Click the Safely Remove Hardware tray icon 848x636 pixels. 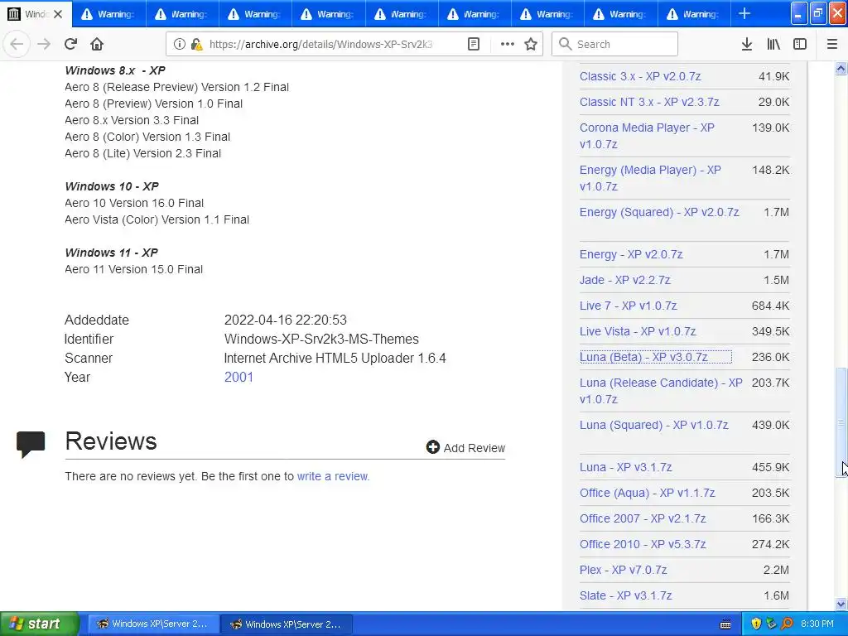tap(771, 624)
